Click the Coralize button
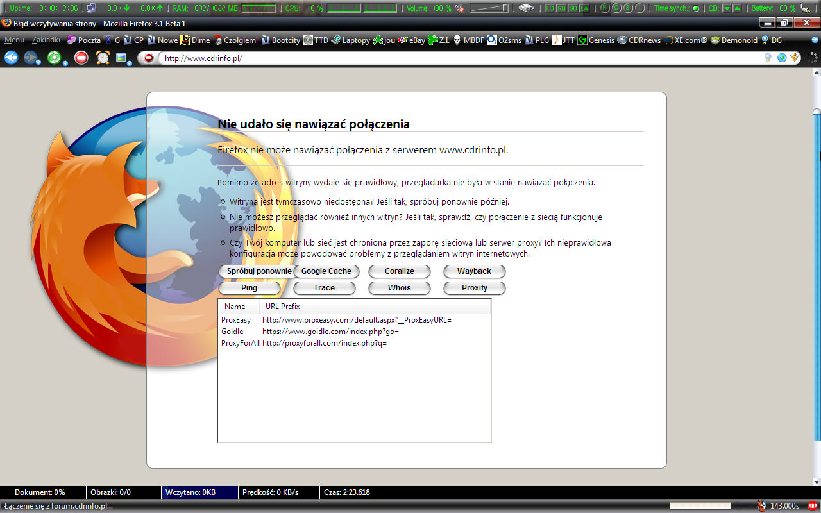 [400, 271]
